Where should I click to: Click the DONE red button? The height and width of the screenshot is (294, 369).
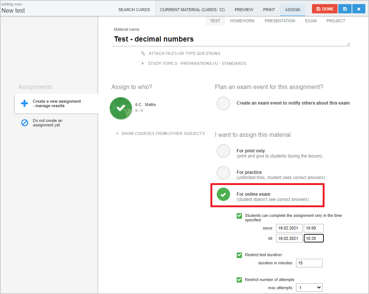coord(325,9)
